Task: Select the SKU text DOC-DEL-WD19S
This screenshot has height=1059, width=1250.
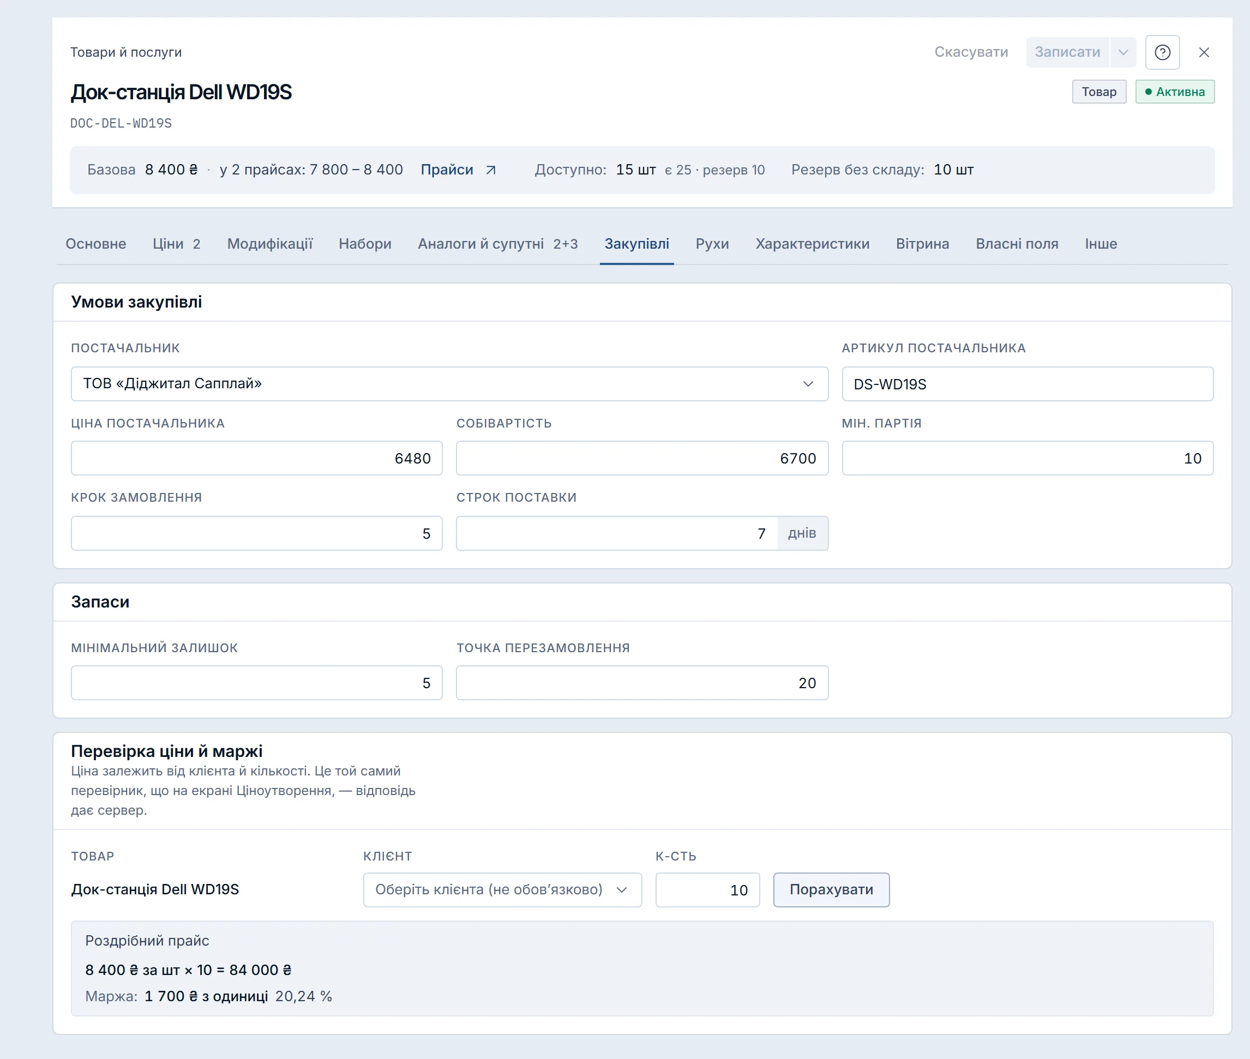Action: 121,123
